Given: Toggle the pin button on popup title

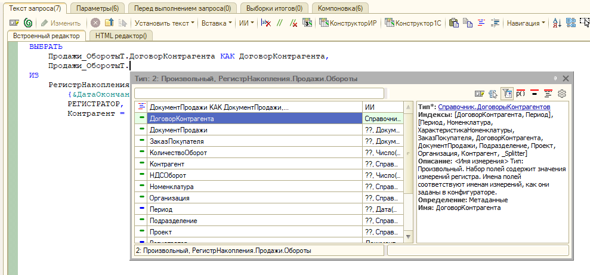Looking at the screenshot, I should tap(555, 79).
